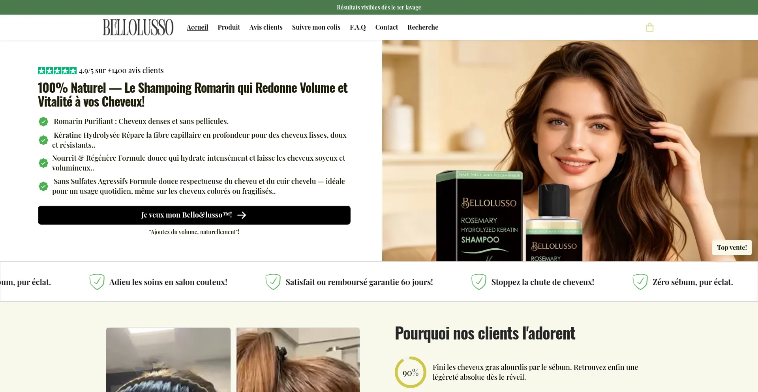Select Suivre mon colis

(316, 27)
